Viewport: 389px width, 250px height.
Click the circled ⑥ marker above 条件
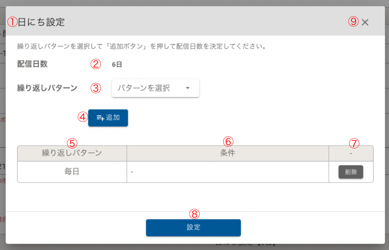228,141
